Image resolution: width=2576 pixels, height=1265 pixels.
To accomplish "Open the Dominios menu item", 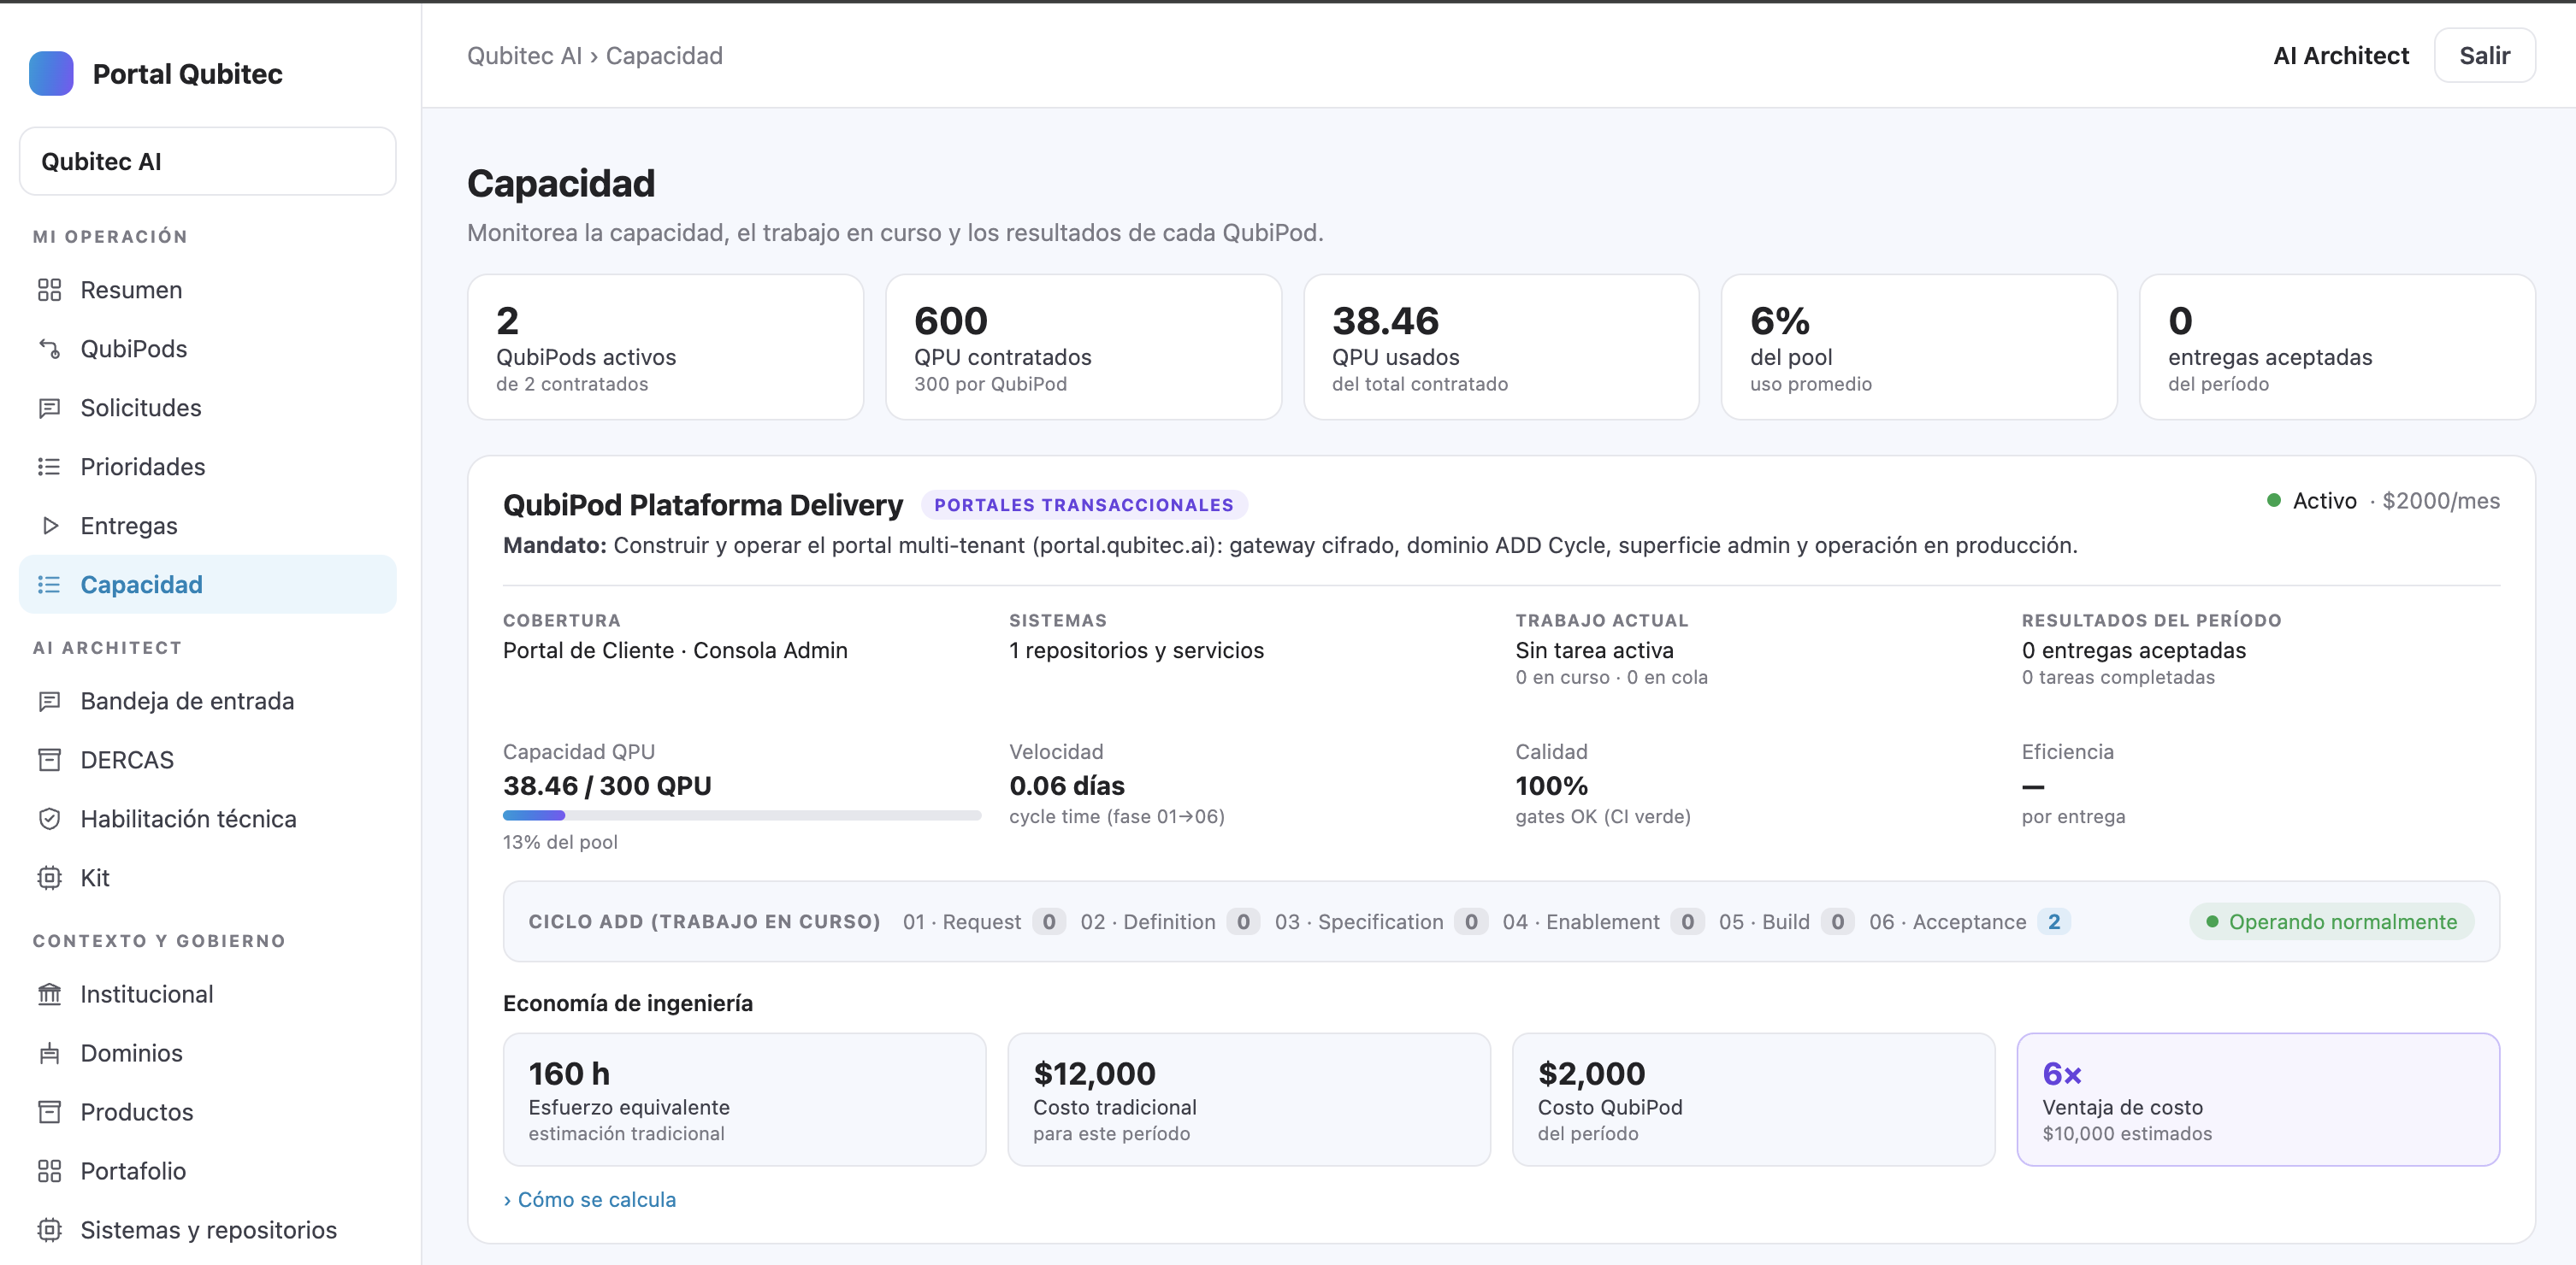I will 208,1053.
